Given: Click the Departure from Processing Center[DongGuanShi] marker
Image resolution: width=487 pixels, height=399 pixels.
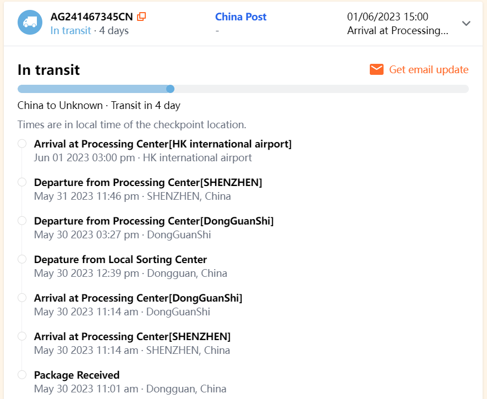Looking at the screenshot, I should pyautogui.click(x=22, y=221).
